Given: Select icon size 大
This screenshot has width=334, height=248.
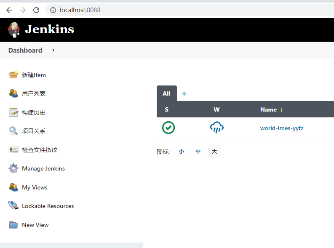Looking at the screenshot, I should coord(214,151).
